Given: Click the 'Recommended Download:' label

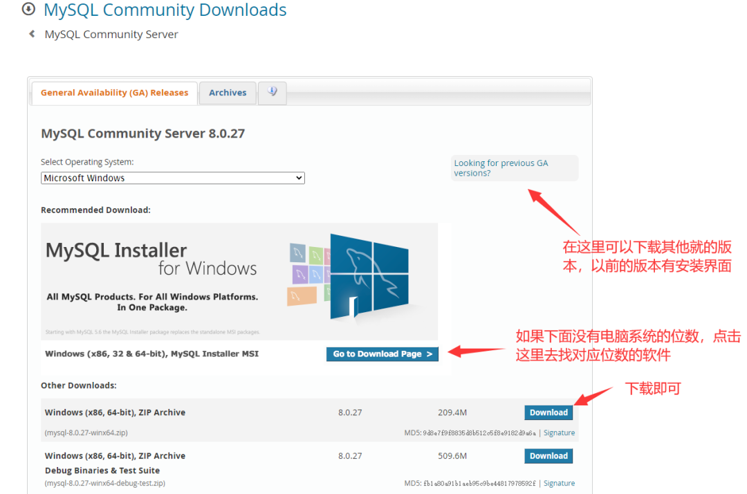Looking at the screenshot, I should pos(95,210).
